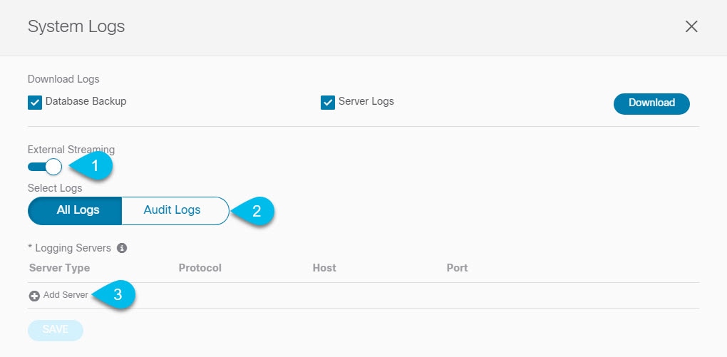Close the System Logs dialog
The image size is (727, 357).
pyautogui.click(x=691, y=26)
